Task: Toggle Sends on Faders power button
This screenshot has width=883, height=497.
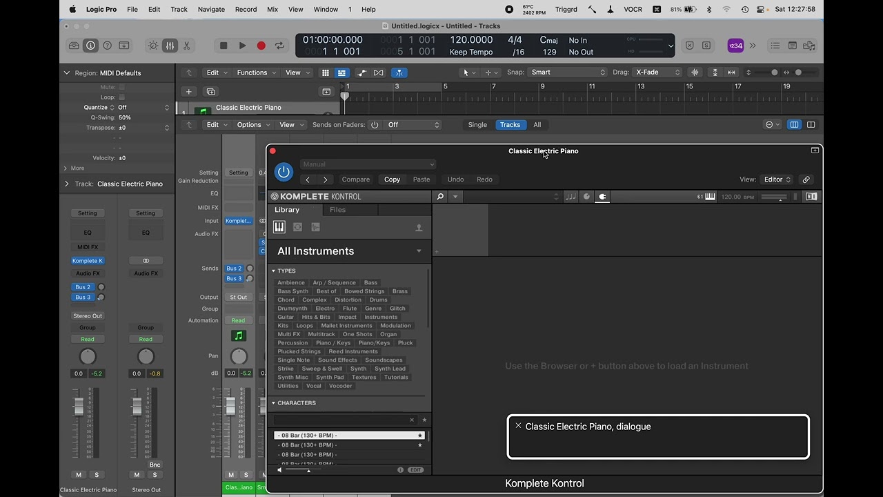Action: (x=375, y=125)
